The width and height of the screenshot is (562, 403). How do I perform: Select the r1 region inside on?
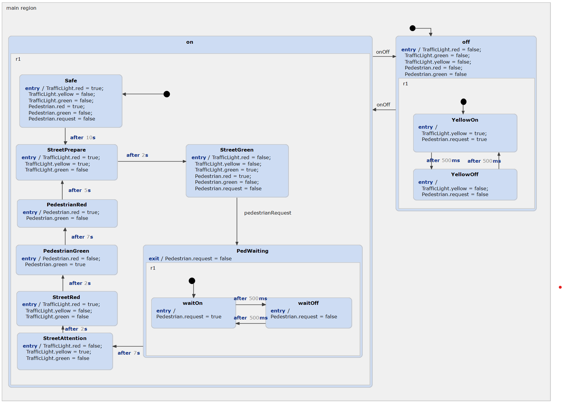[x=18, y=59]
